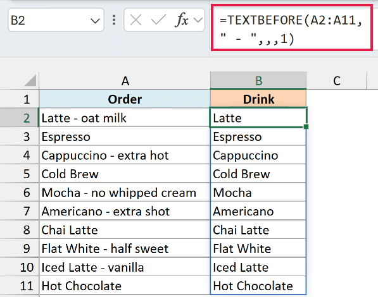
Task: Click 'Americano' in the Drink column
Action: pos(258,211)
